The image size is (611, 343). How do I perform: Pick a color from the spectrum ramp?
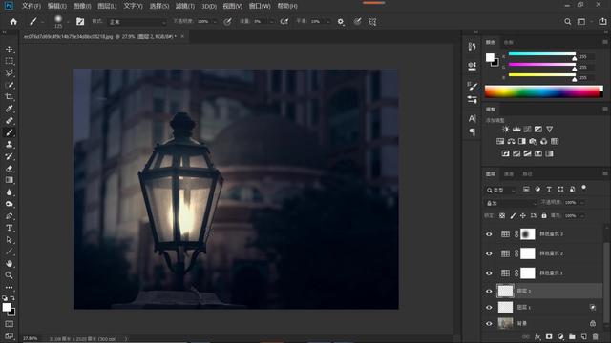point(543,91)
